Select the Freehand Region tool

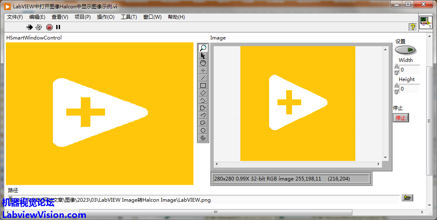pyautogui.click(x=203, y=123)
